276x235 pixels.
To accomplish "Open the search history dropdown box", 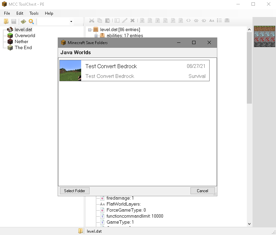I will click(x=71, y=21).
